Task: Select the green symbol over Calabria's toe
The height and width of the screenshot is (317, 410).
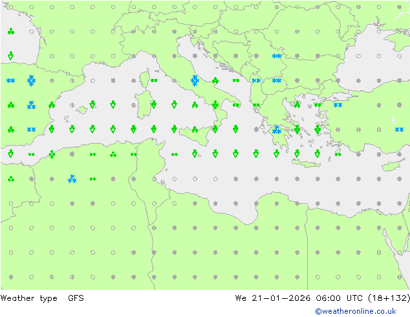Action: pos(215,129)
